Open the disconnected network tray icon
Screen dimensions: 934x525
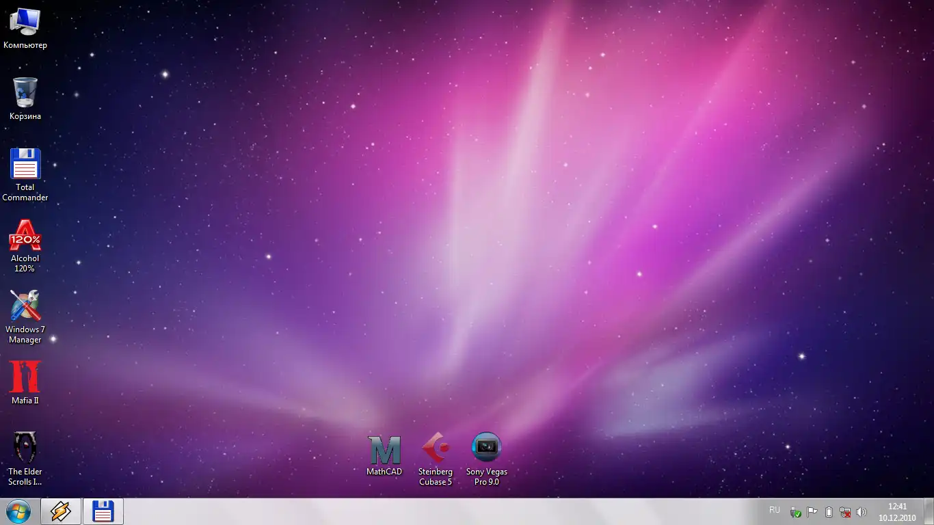845,512
